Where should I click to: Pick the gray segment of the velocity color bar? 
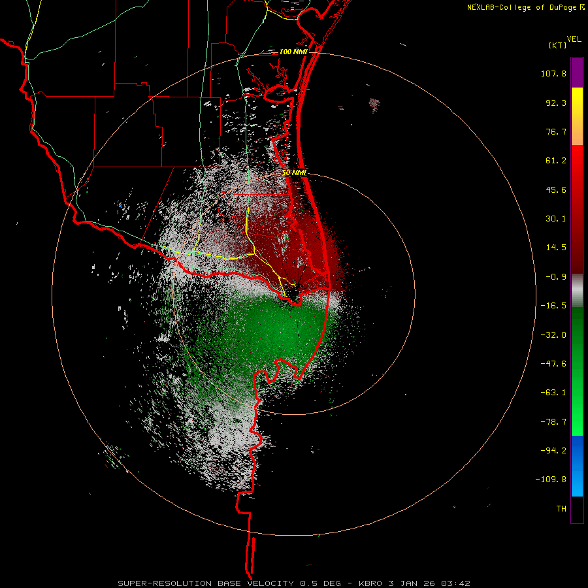[577, 291]
